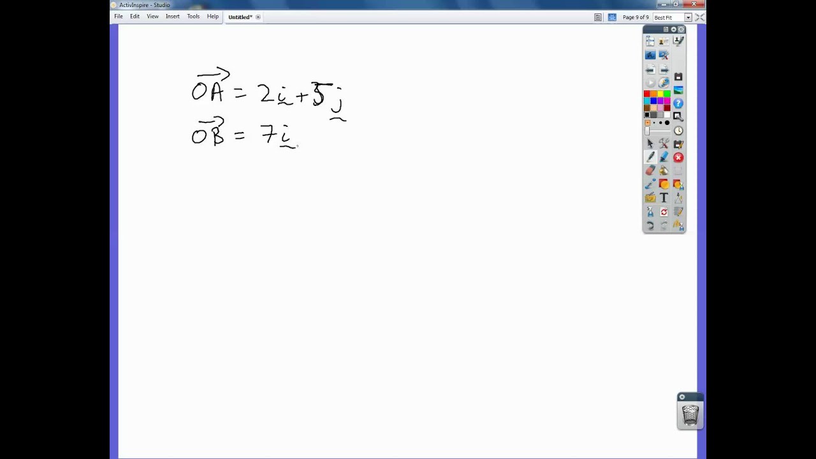Screen dimensions: 816x459
Task: Open the Clock tool
Action: click(x=678, y=130)
